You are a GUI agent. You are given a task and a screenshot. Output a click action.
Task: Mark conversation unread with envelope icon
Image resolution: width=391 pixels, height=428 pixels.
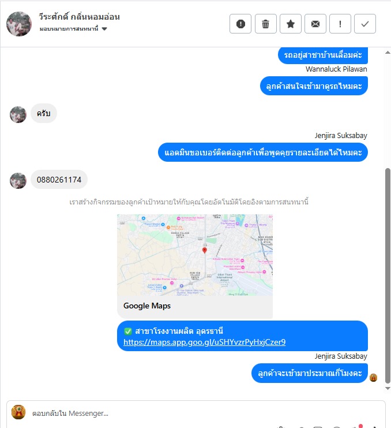[315, 24]
